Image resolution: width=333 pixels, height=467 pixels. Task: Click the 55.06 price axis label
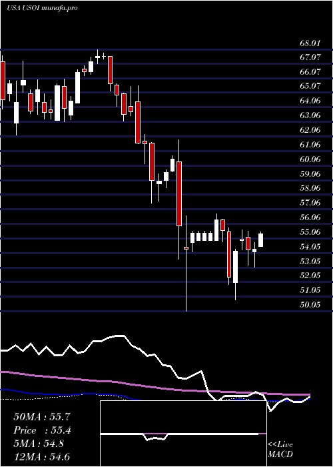coord(310,232)
